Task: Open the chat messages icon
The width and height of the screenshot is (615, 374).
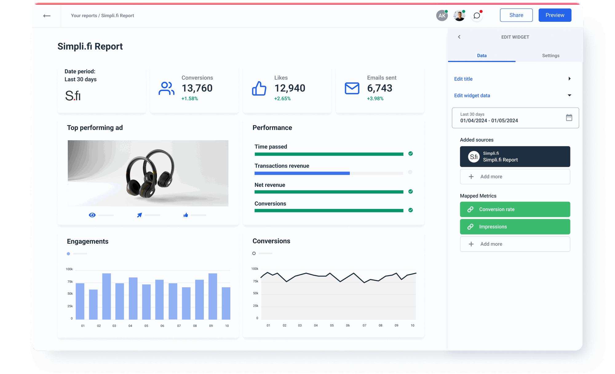Action: (477, 15)
